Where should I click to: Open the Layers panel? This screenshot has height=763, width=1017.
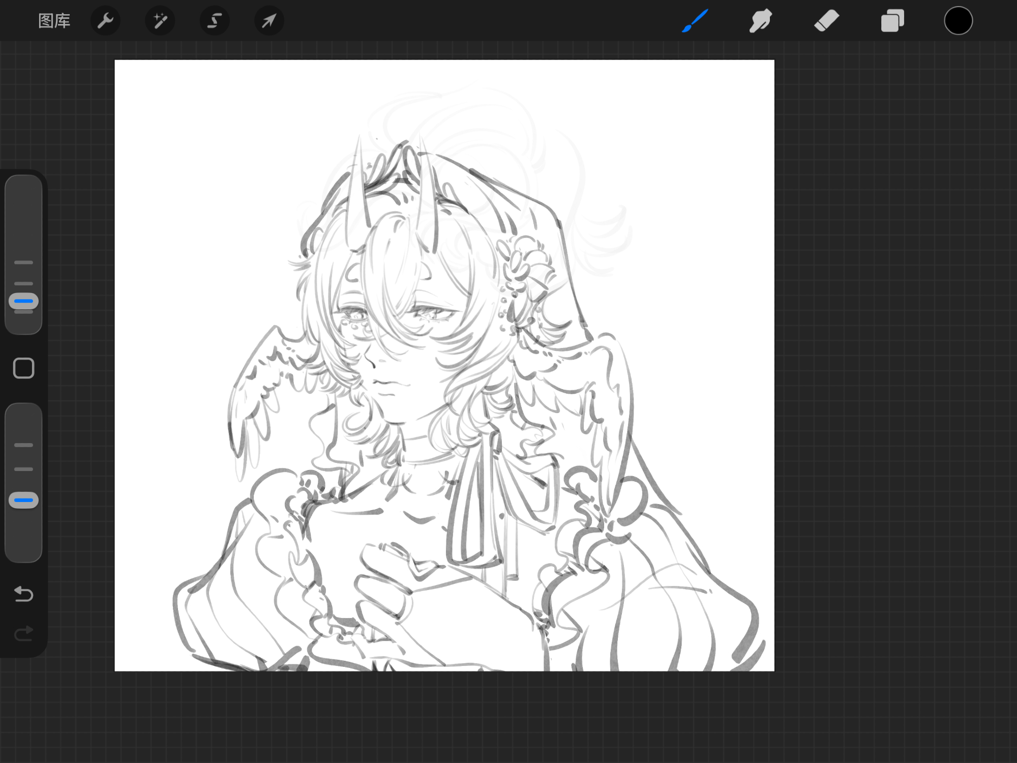892,21
